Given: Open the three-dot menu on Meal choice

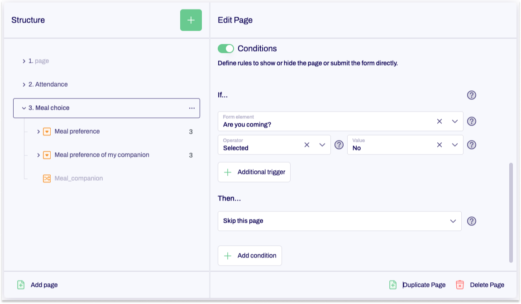Looking at the screenshot, I should (192, 108).
